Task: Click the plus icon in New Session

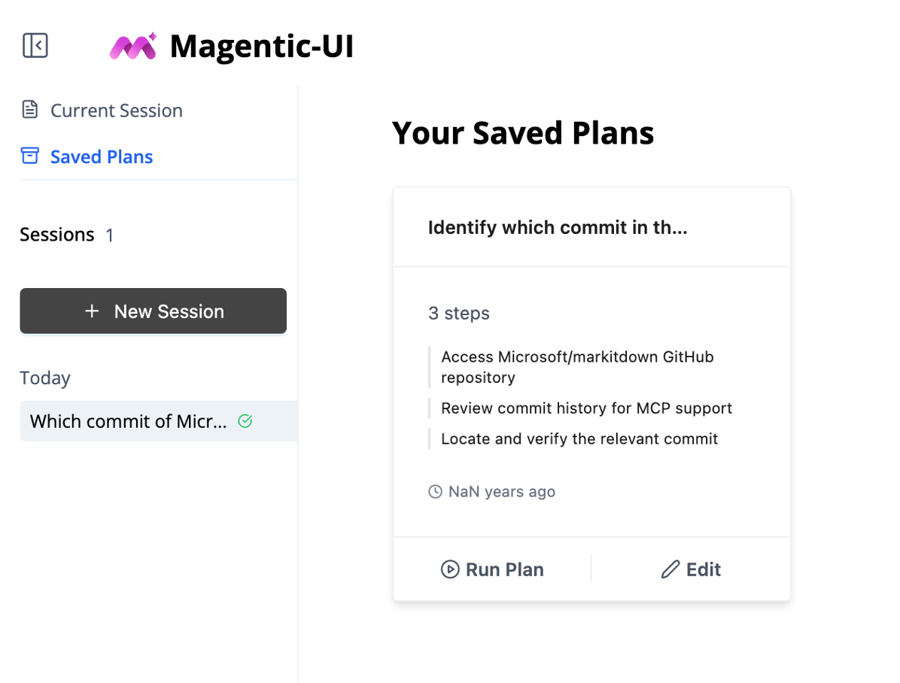Action: [92, 311]
